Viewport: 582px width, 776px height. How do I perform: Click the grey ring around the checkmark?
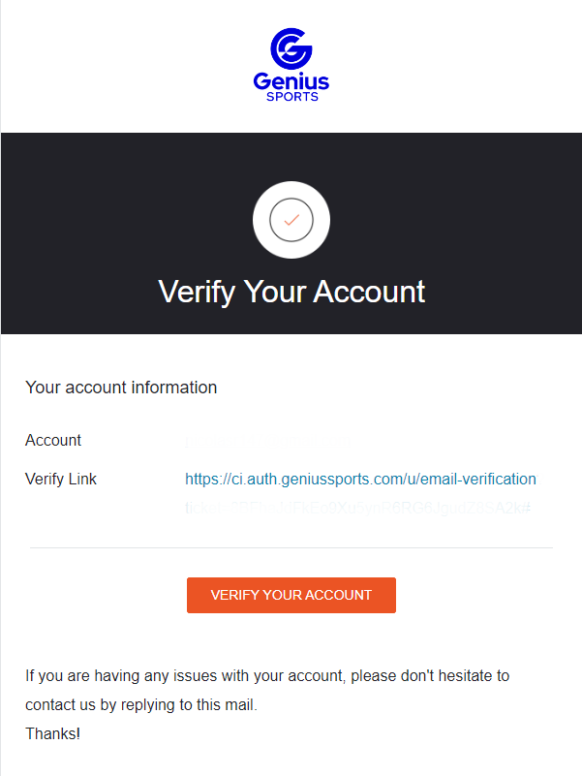(x=291, y=199)
